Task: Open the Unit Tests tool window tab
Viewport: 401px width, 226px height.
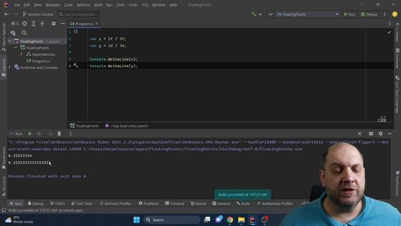Action: point(81,203)
